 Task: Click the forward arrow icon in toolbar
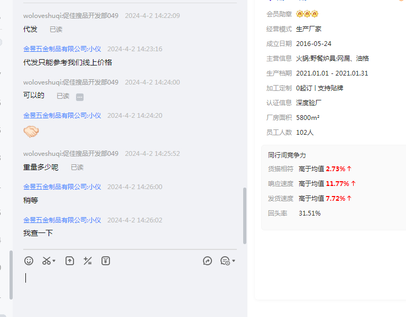point(207,260)
